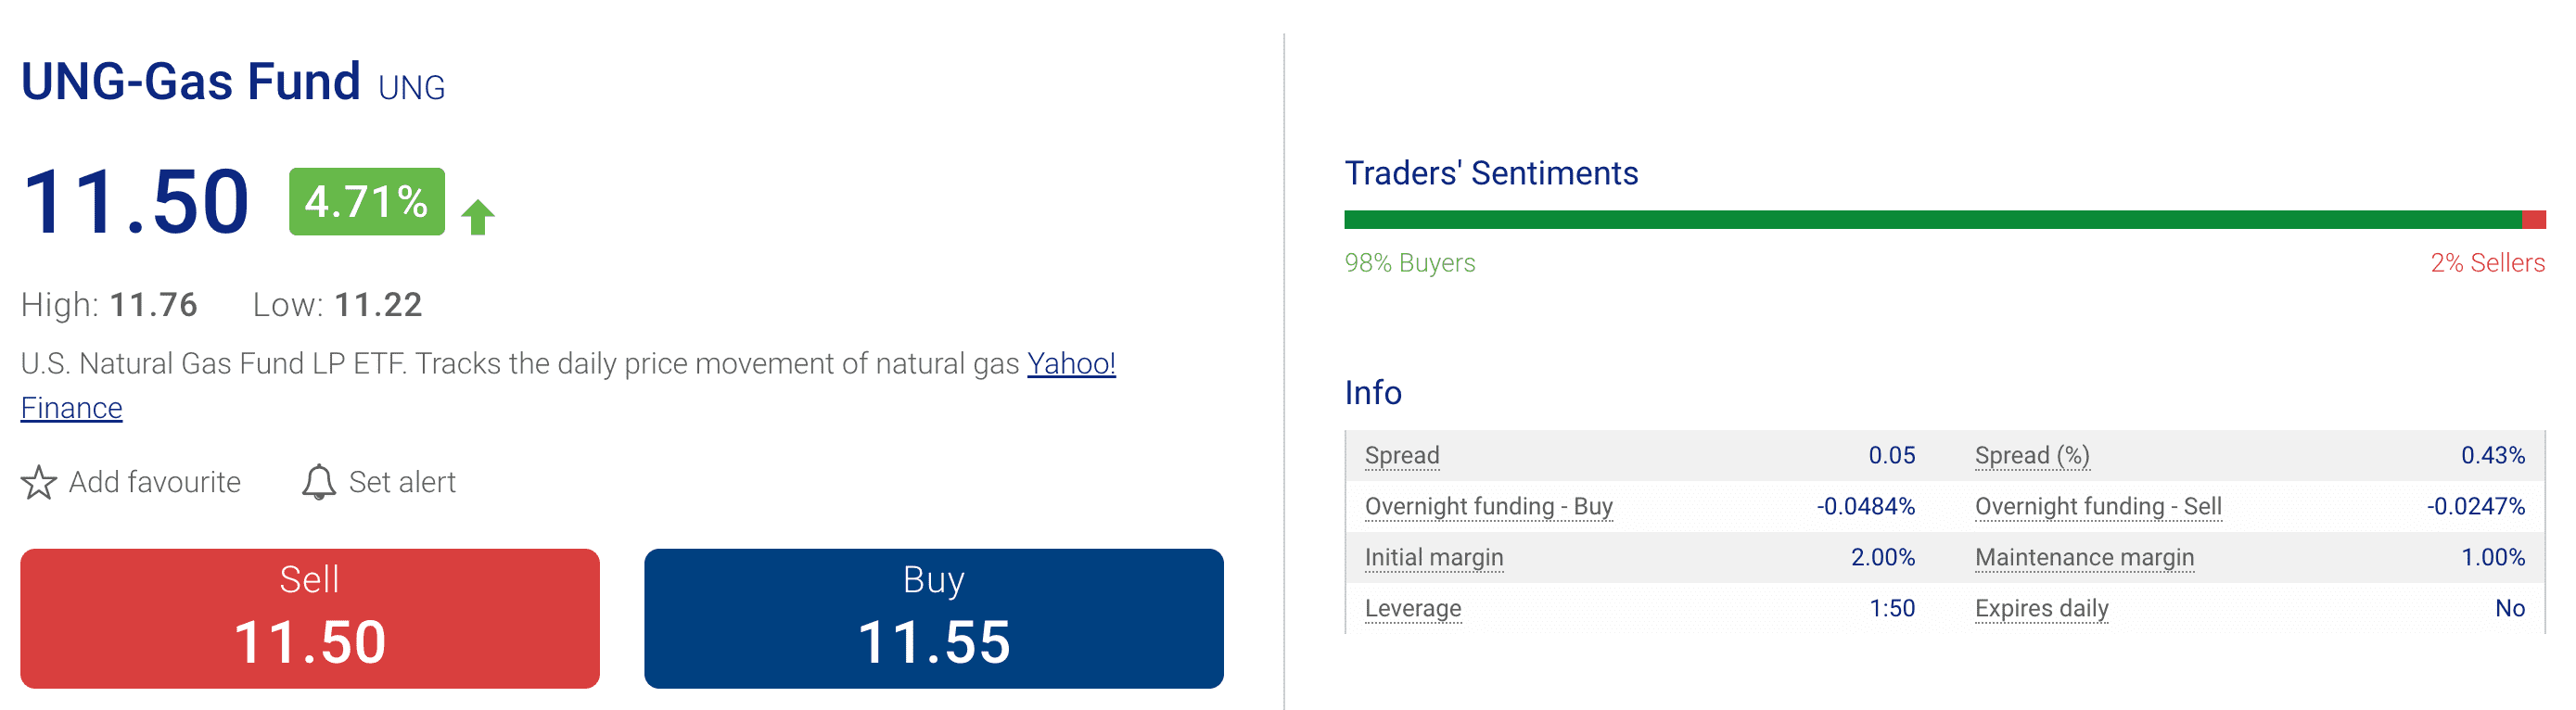Click the Overnight funding - Sell label

2098,506
